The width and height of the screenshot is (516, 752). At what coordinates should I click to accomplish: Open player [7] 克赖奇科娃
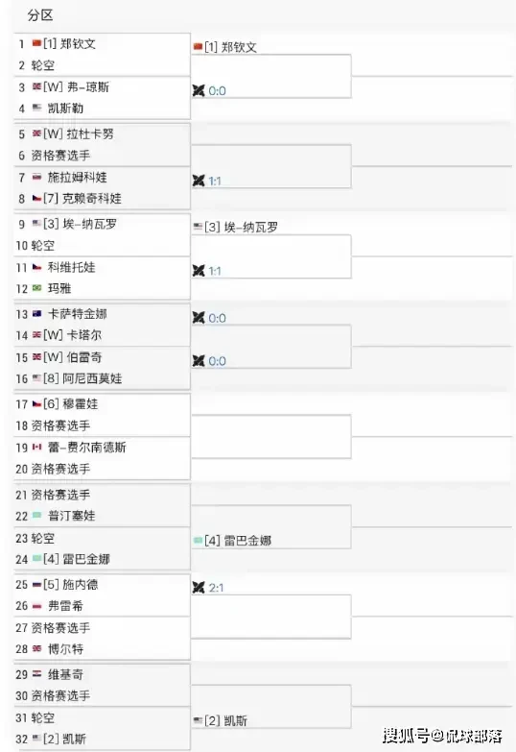click(82, 198)
